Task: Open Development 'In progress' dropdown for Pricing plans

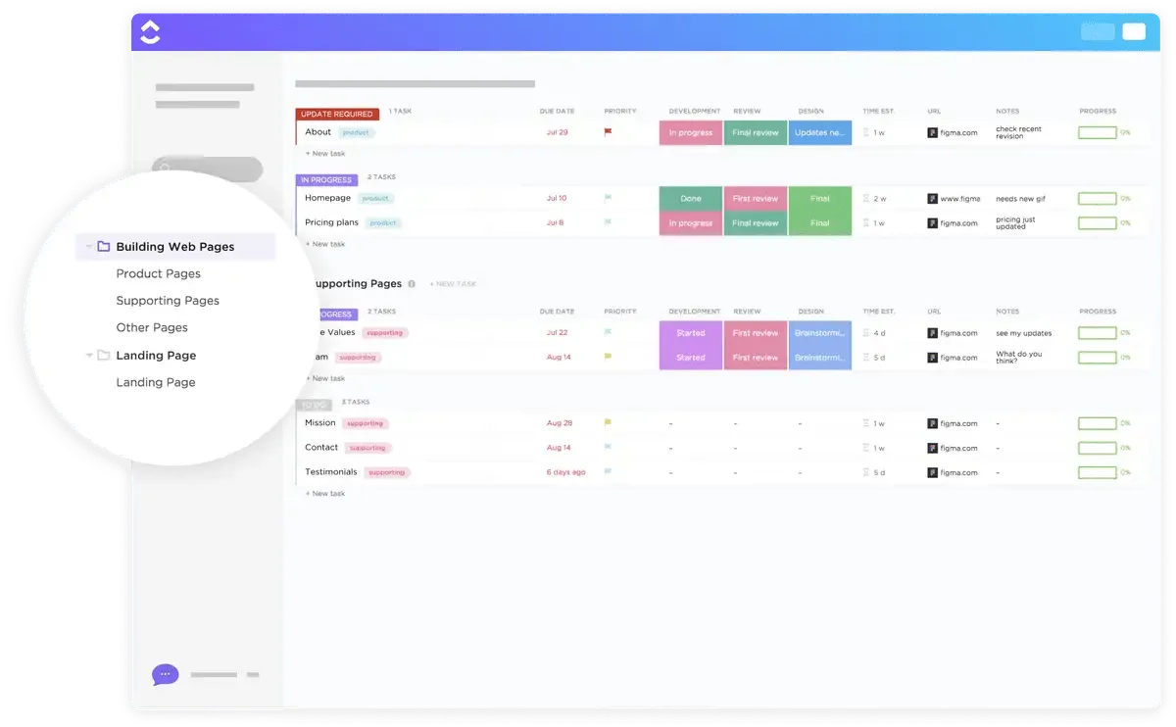Action: tap(691, 222)
